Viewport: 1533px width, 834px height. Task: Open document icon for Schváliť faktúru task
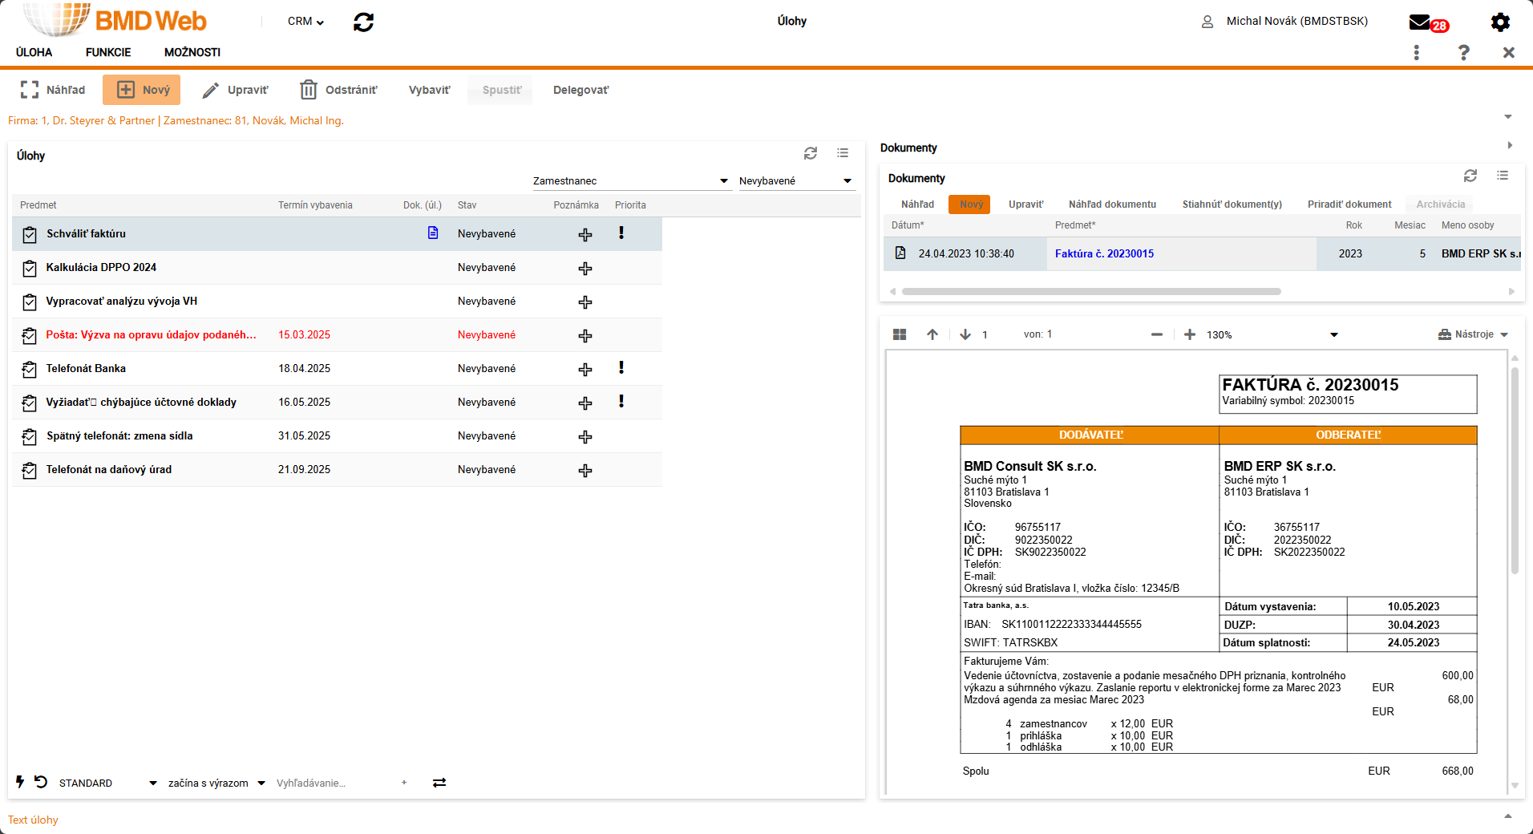pyautogui.click(x=433, y=233)
